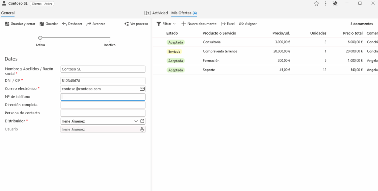
Task: Toggle the side panel layout icon
Action: (x=147, y=13)
